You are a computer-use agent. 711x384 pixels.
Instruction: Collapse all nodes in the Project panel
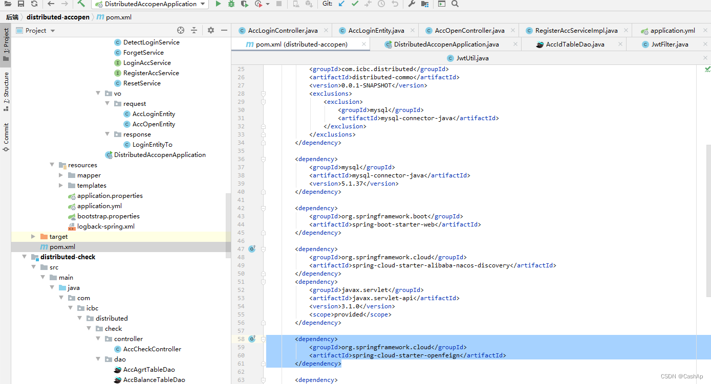click(194, 30)
